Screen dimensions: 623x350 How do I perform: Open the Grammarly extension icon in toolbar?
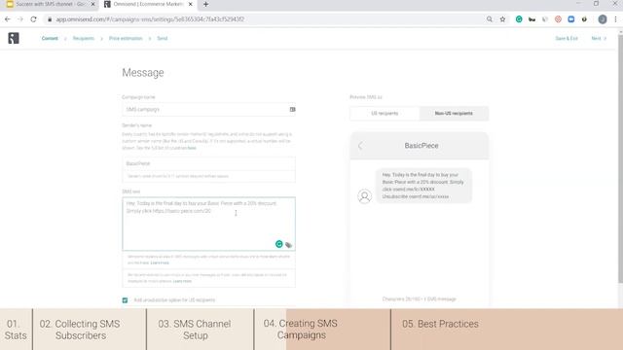[519, 19]
